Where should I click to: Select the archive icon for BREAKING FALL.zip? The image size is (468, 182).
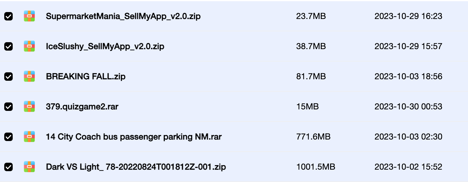(x=29, y=76)
